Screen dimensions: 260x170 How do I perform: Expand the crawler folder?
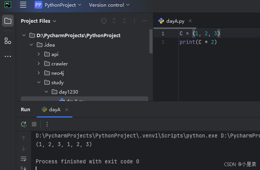point(39,63)
